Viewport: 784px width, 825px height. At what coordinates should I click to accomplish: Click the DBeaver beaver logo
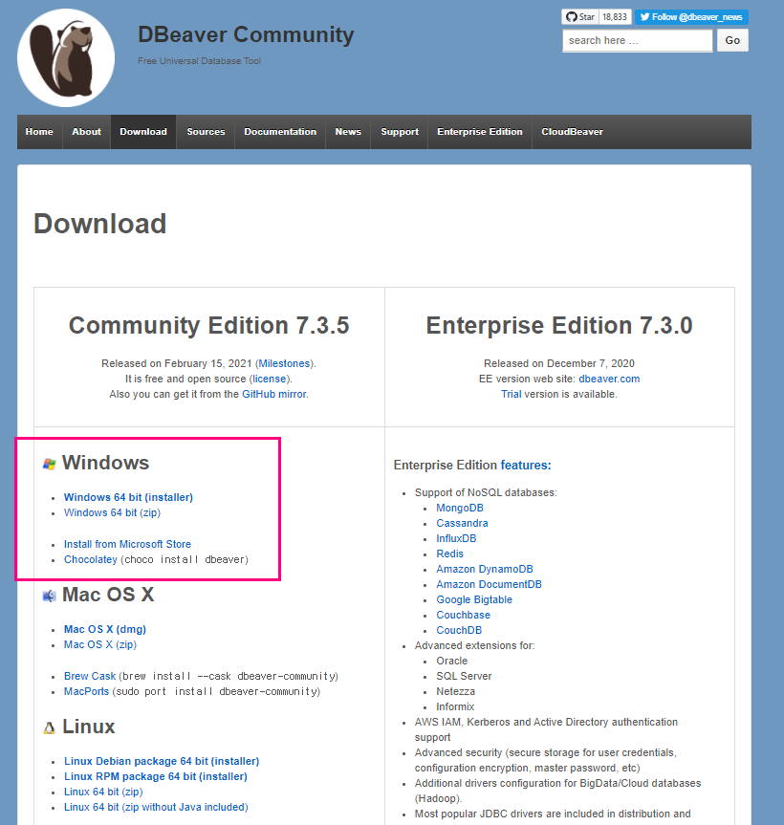66,58
